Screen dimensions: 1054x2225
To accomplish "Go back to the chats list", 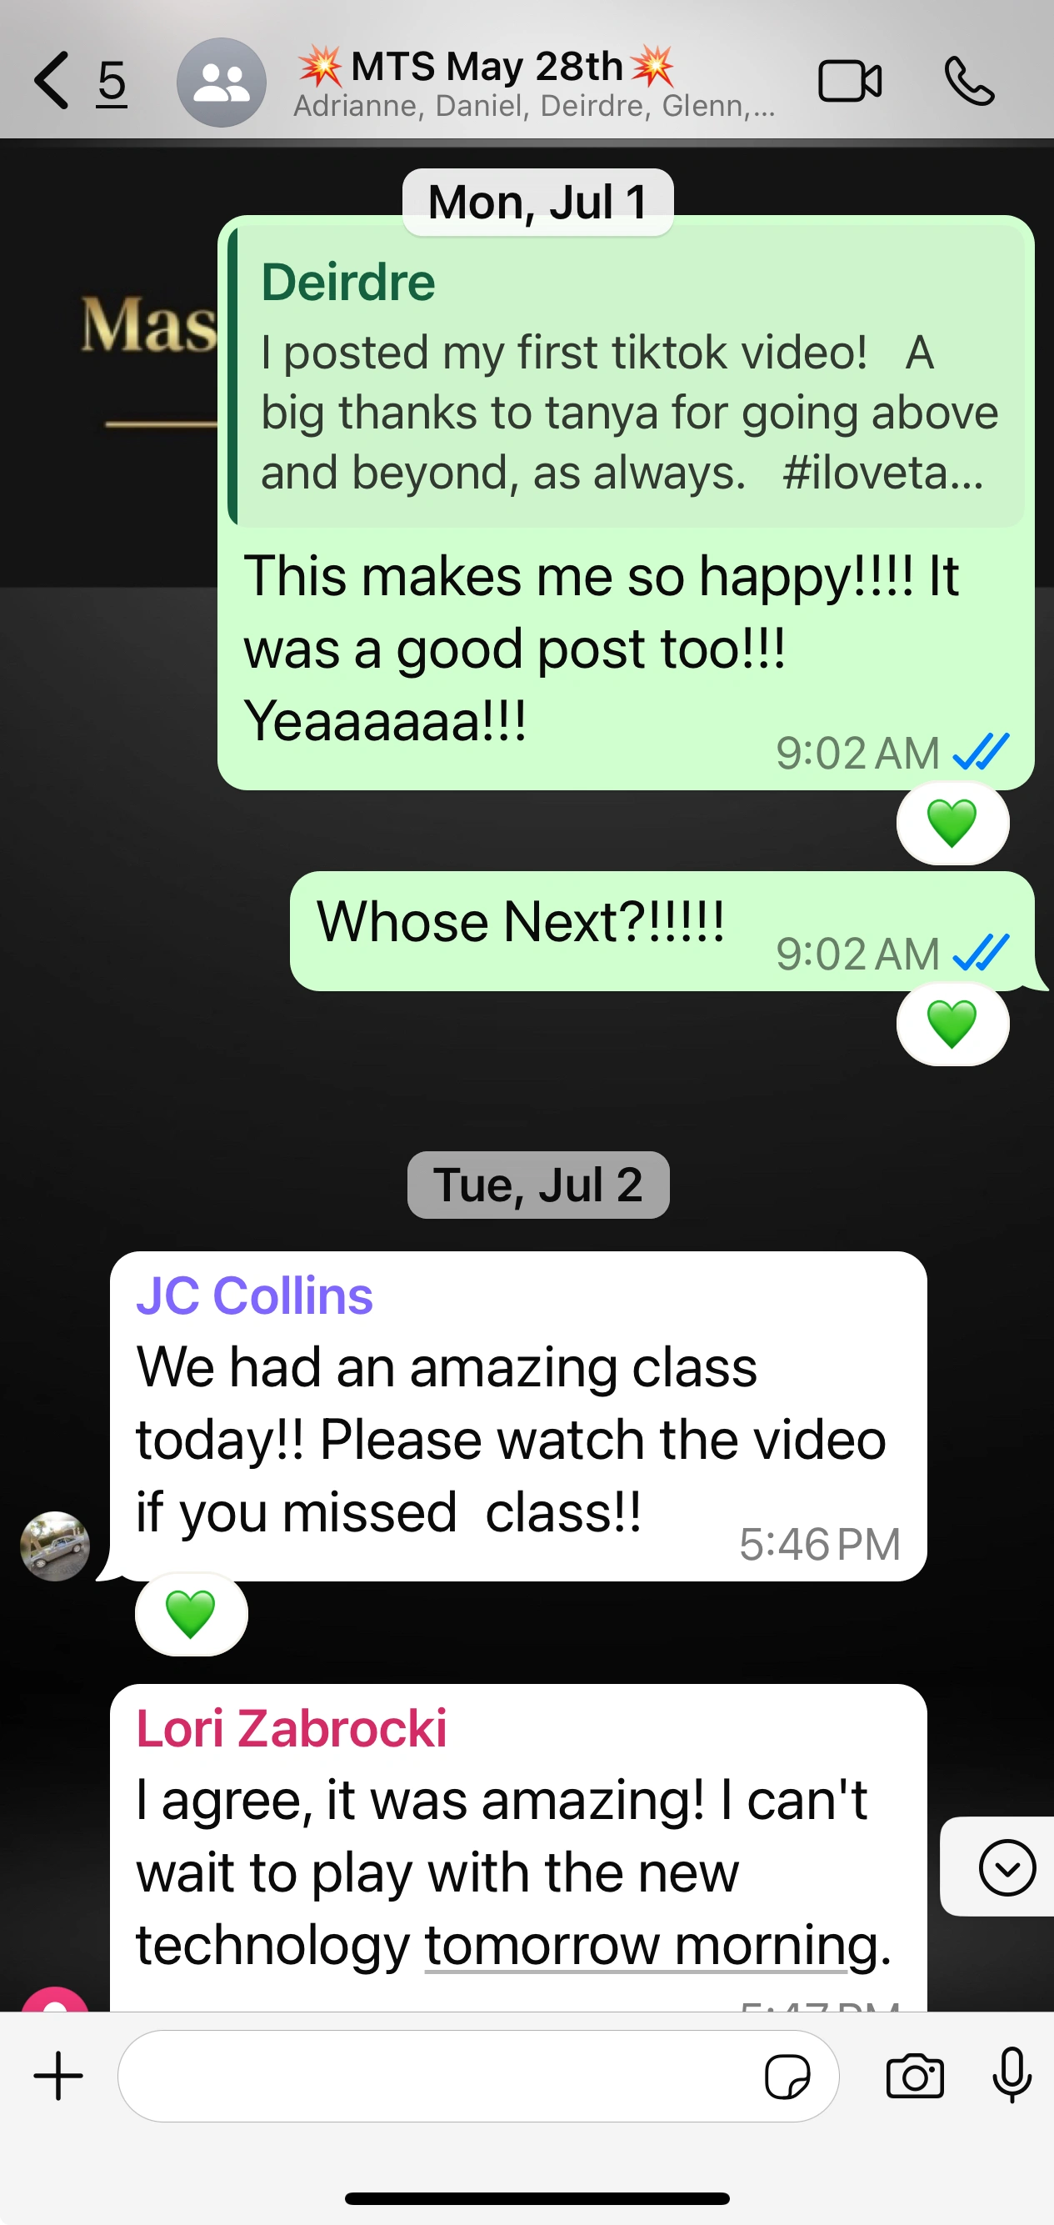I will coord(51,80).
